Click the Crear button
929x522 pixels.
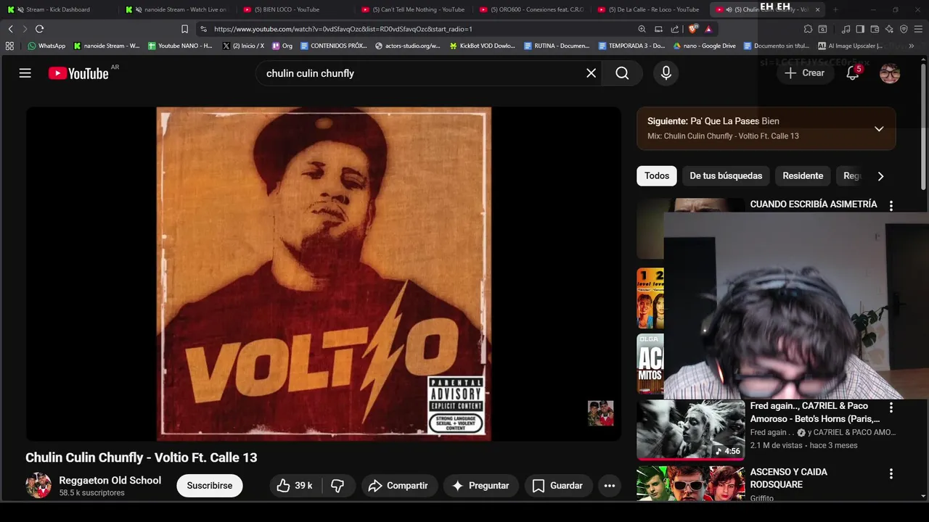(805, 73)
